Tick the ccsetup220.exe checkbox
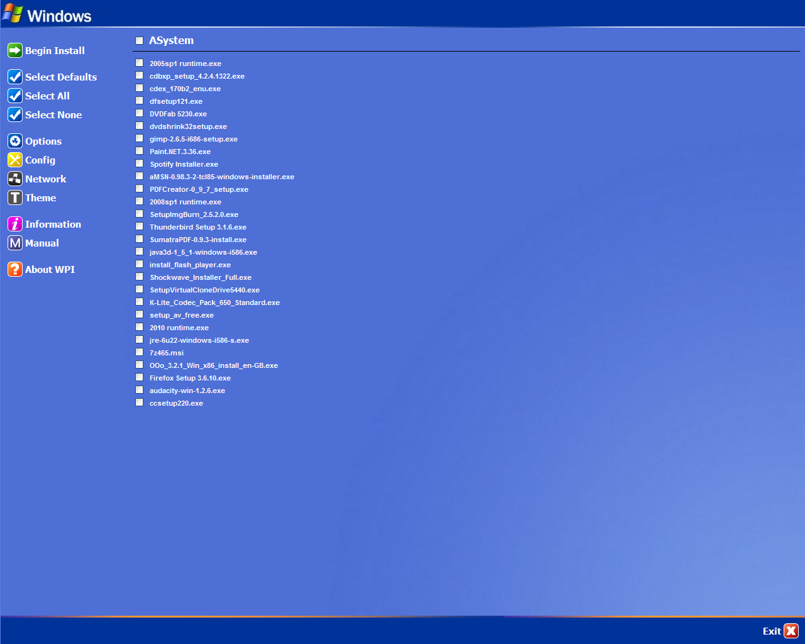The width and height of the screenshot is (805, 644). click(x=140, y=402)
